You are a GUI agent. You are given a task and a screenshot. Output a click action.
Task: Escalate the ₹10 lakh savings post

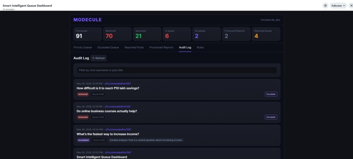[271, 94]
